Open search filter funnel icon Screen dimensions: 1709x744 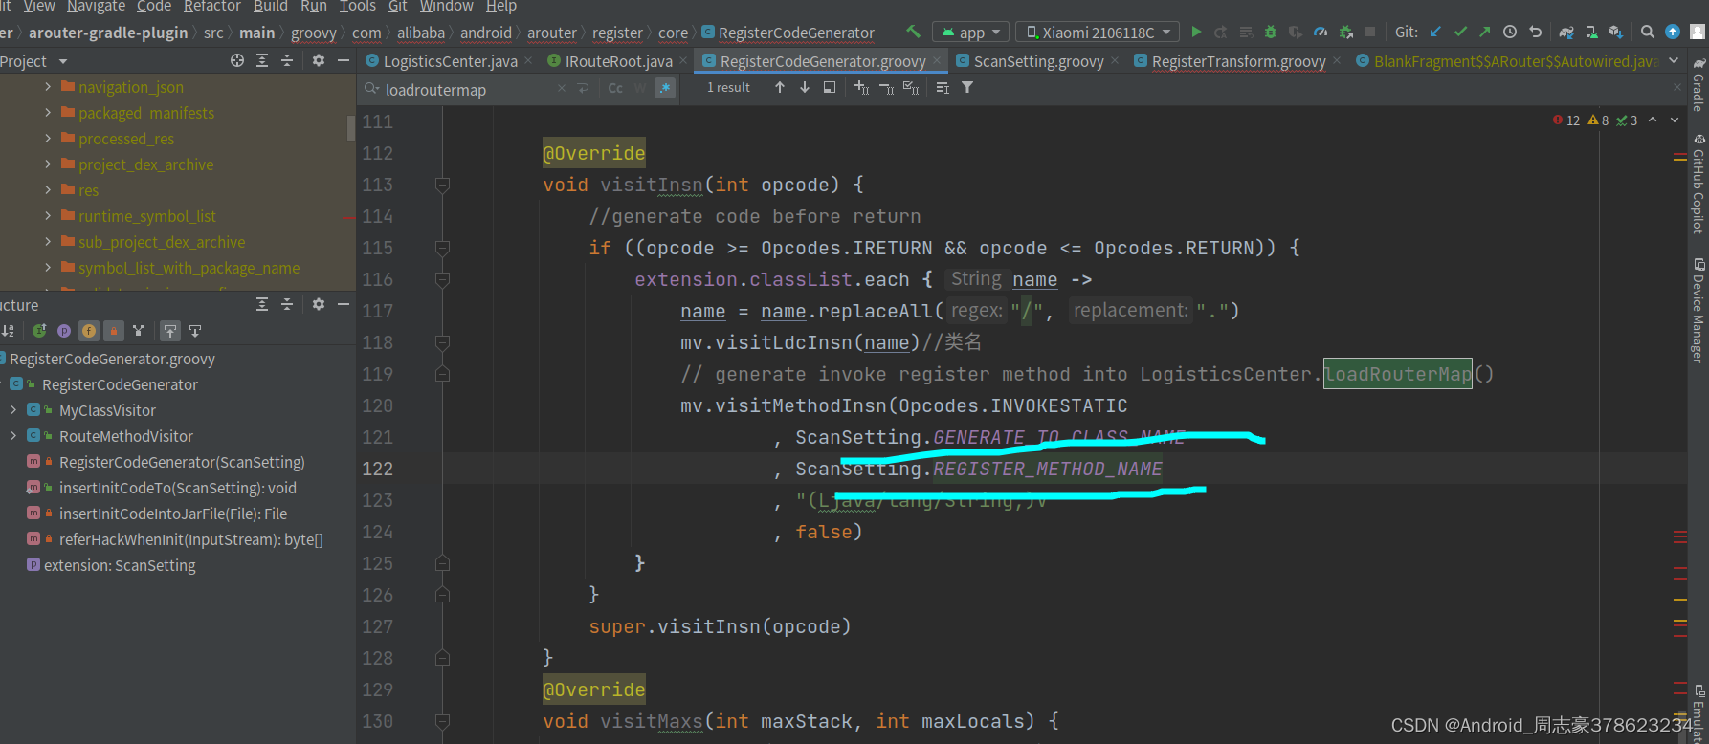pyautogui.click(x=967, y=87)
